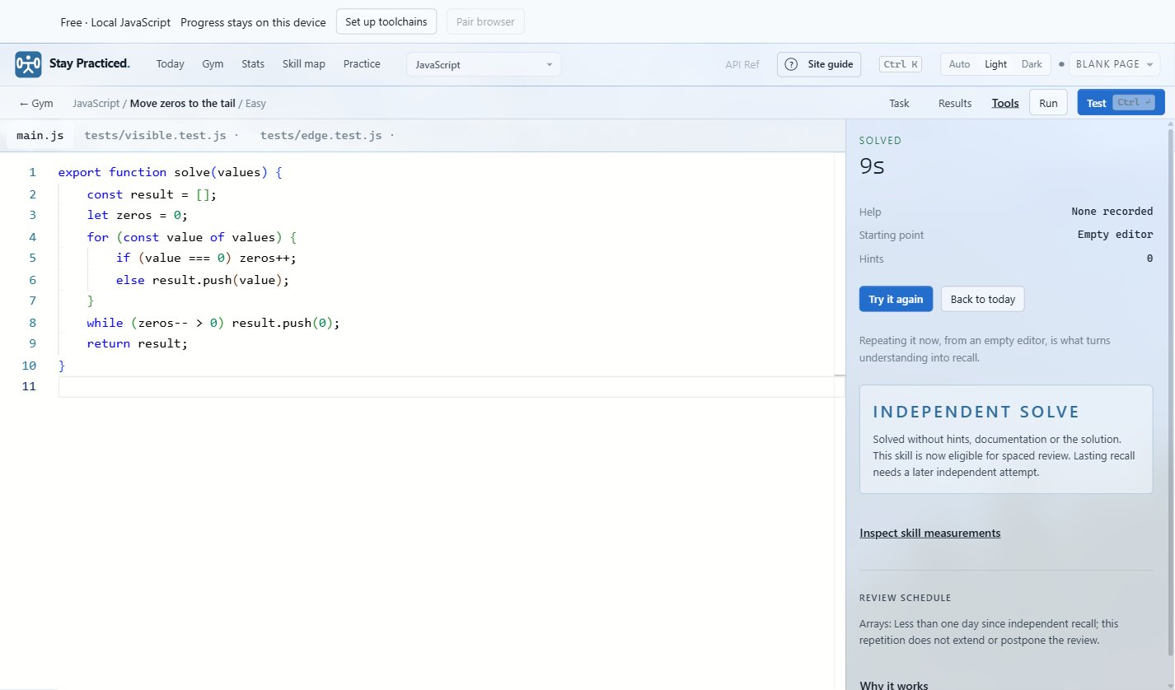Click 'Move zeros to the tail' title
The width and height of the screenshot is (1175, 690).
click(x=182, y=103)
